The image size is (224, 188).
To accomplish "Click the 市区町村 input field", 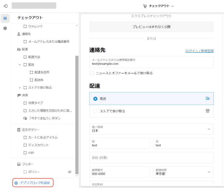I will click(152, 183).
